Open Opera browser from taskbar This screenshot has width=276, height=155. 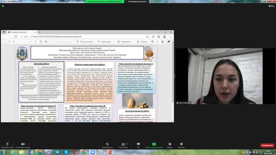[75, 152]
